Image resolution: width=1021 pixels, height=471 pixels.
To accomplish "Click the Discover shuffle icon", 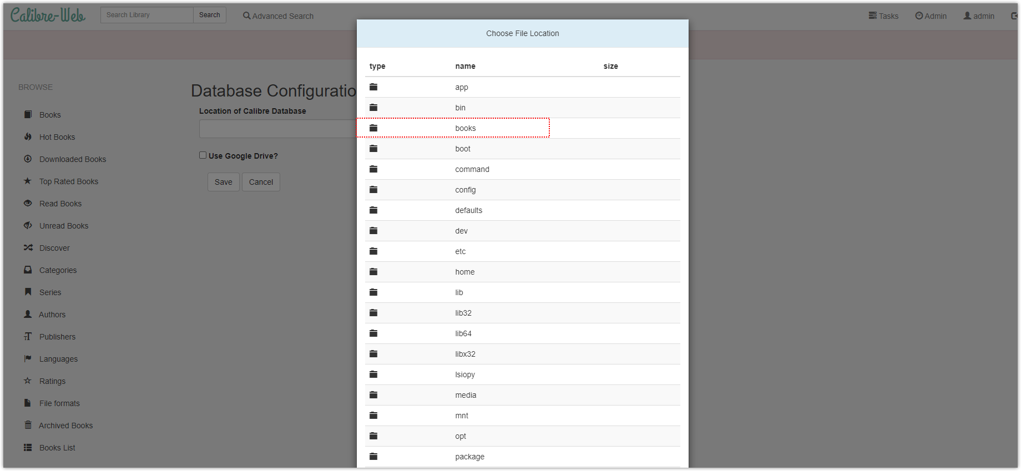I will tap(28, 247).
